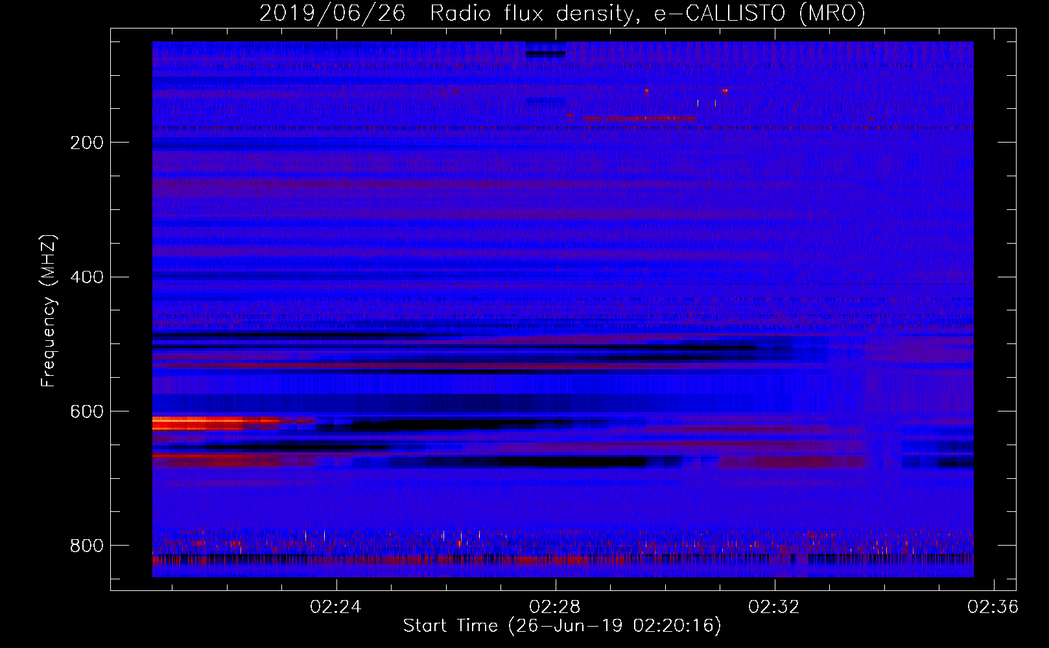Click the '600' frequency tick label
The image size is (1049, 648).
pyautogui.click(x=87, y=412)
